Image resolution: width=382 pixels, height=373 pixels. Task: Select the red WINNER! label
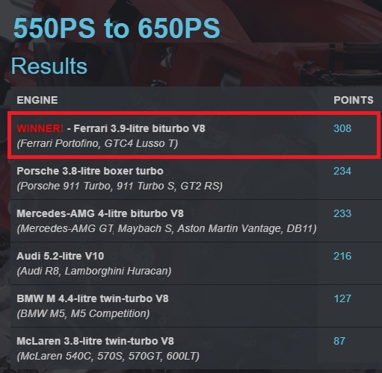(x=40, y=128)
